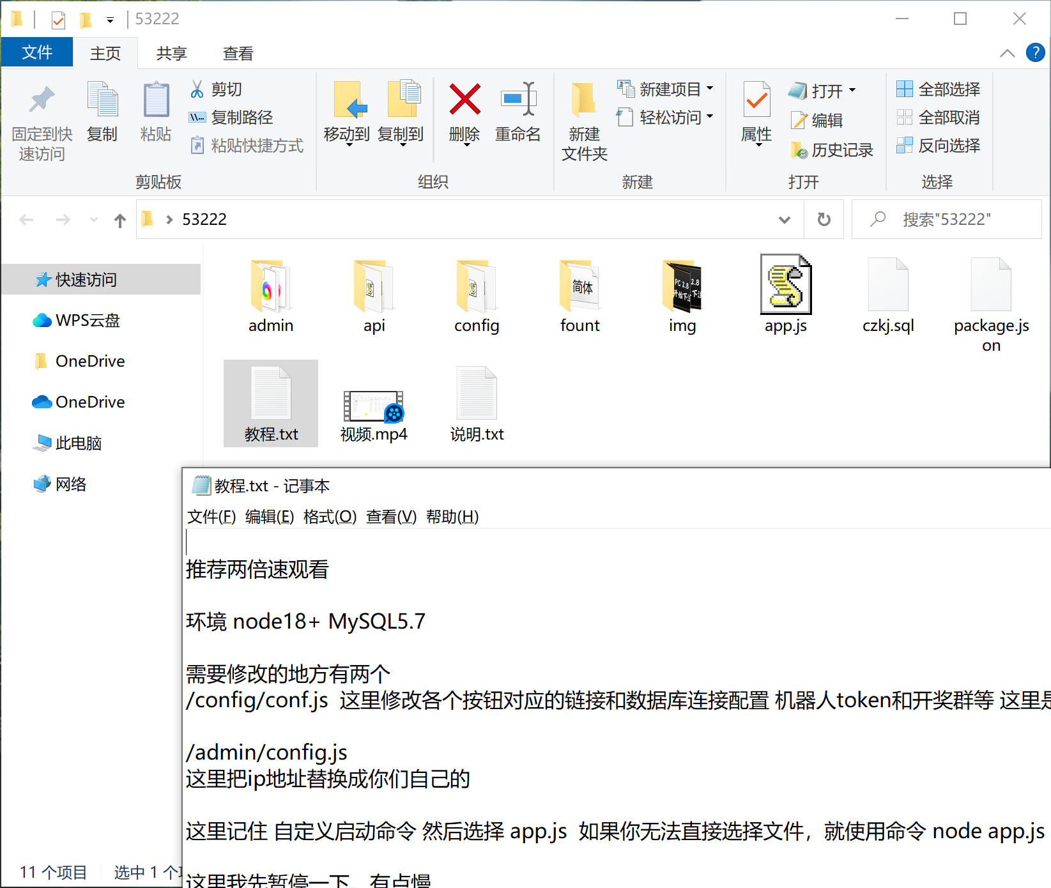The width and height of the screenshot is (1051, 888).
Task: Select the 视频.mp4 video thumbnail
Action: [374, 407]
